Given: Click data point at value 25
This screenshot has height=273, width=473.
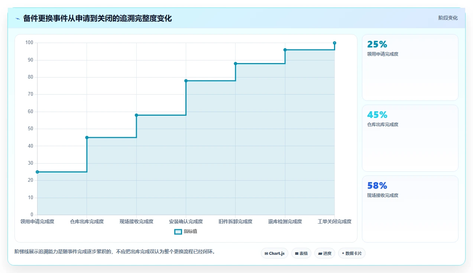Looking at the screenshot, I should point(37,172).
